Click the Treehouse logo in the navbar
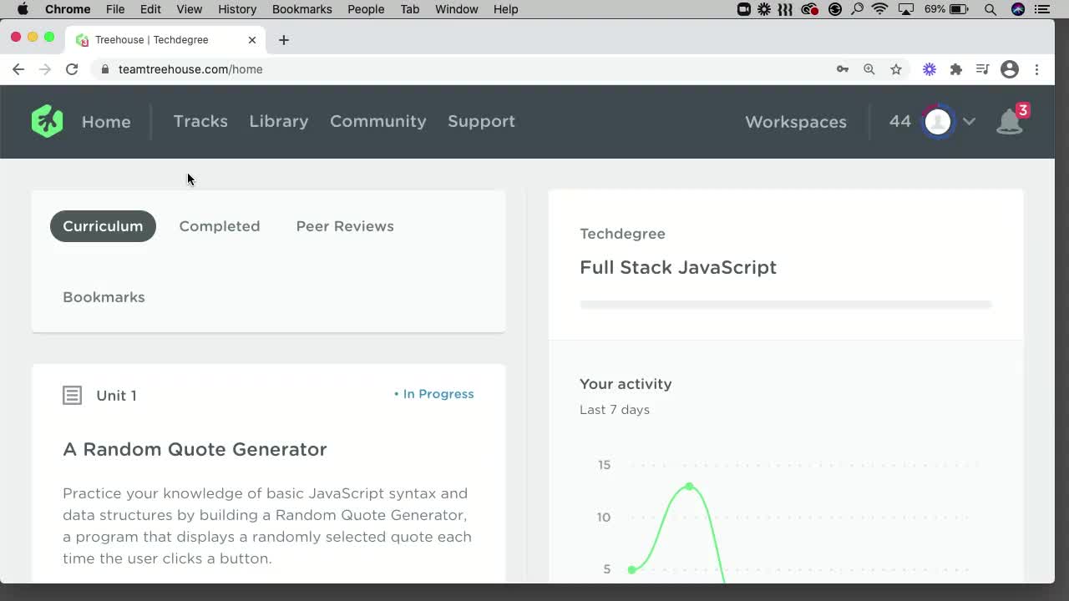Image resolution: width=1069 pixels, height=601 pixels. 47,121
